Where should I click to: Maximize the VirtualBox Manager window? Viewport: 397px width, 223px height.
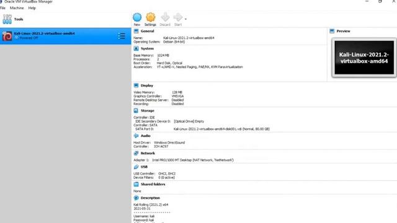coord(380,1)
